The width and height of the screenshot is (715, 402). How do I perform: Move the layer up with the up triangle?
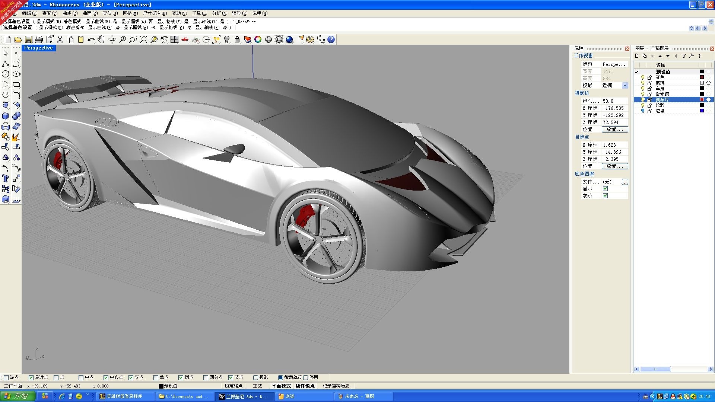click(x=660, y=56)
